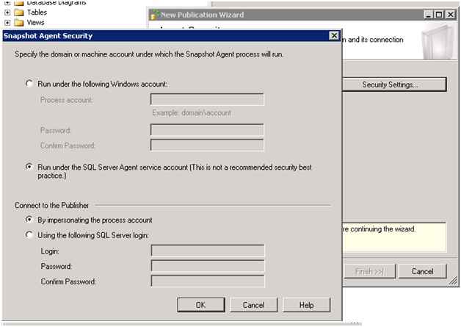Click the Database Diagrams folder icon
The height and width of the screenshot is (327, 461).
pos(19,3)
